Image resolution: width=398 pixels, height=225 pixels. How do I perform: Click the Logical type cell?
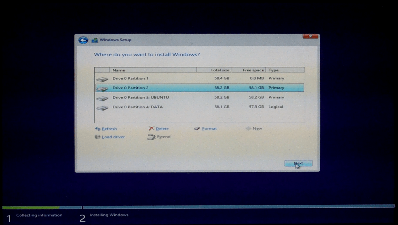tap(276, 107)
